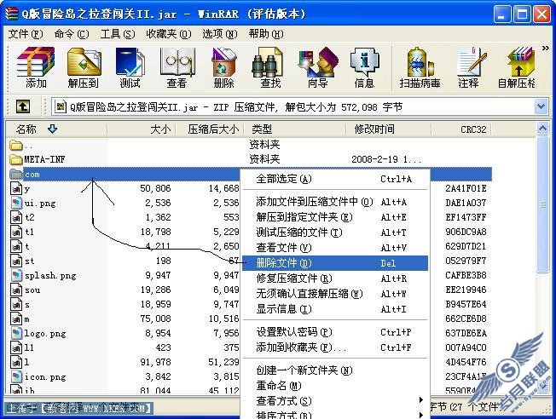Choose 查看文件(V) in context menu

pyautogui.click(x=335, y=248)
